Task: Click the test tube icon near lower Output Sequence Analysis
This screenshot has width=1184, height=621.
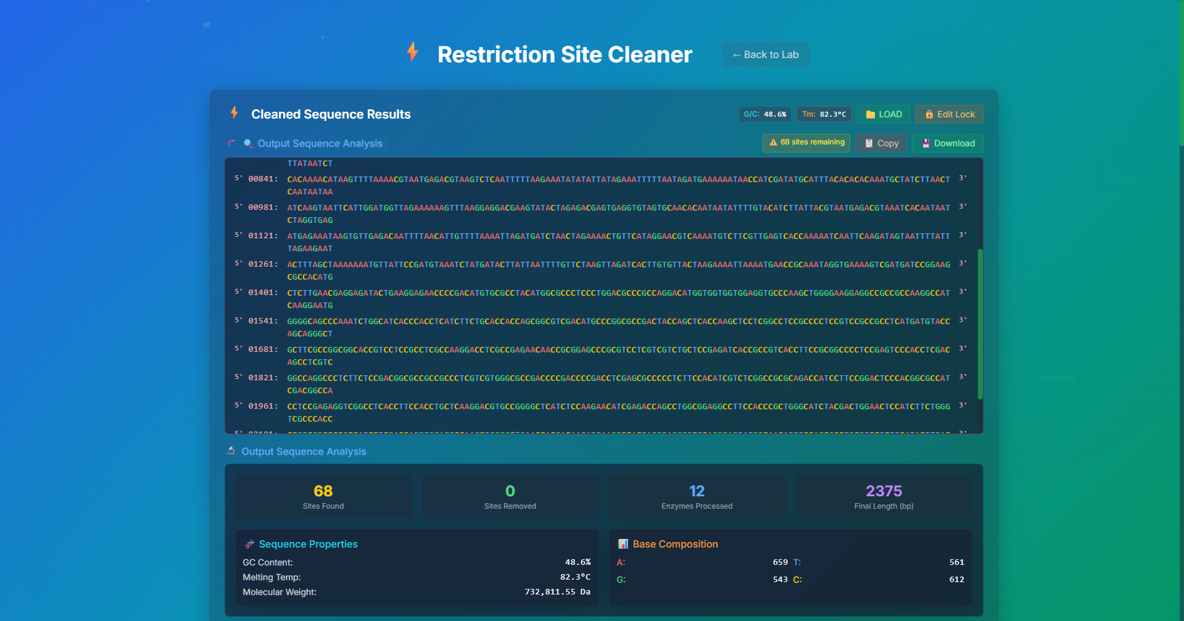Action: (x=231, y=451)
